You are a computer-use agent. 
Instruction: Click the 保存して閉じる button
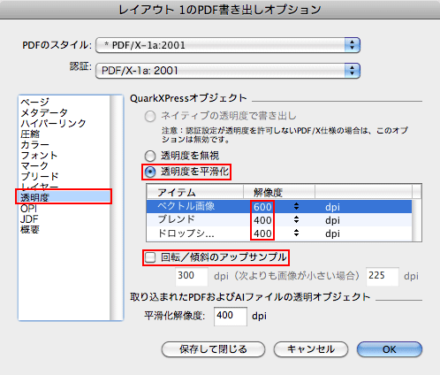[213, 349]
